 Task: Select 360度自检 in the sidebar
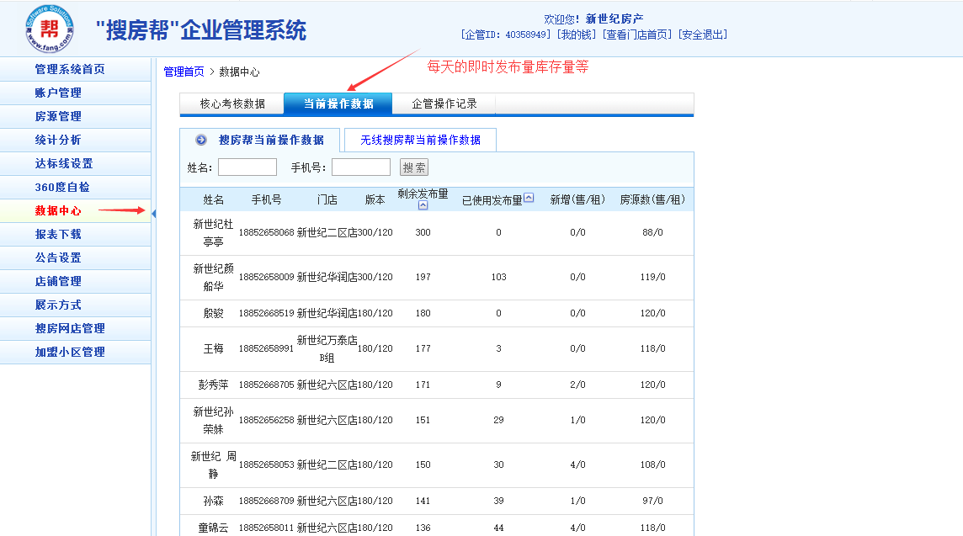62,188
